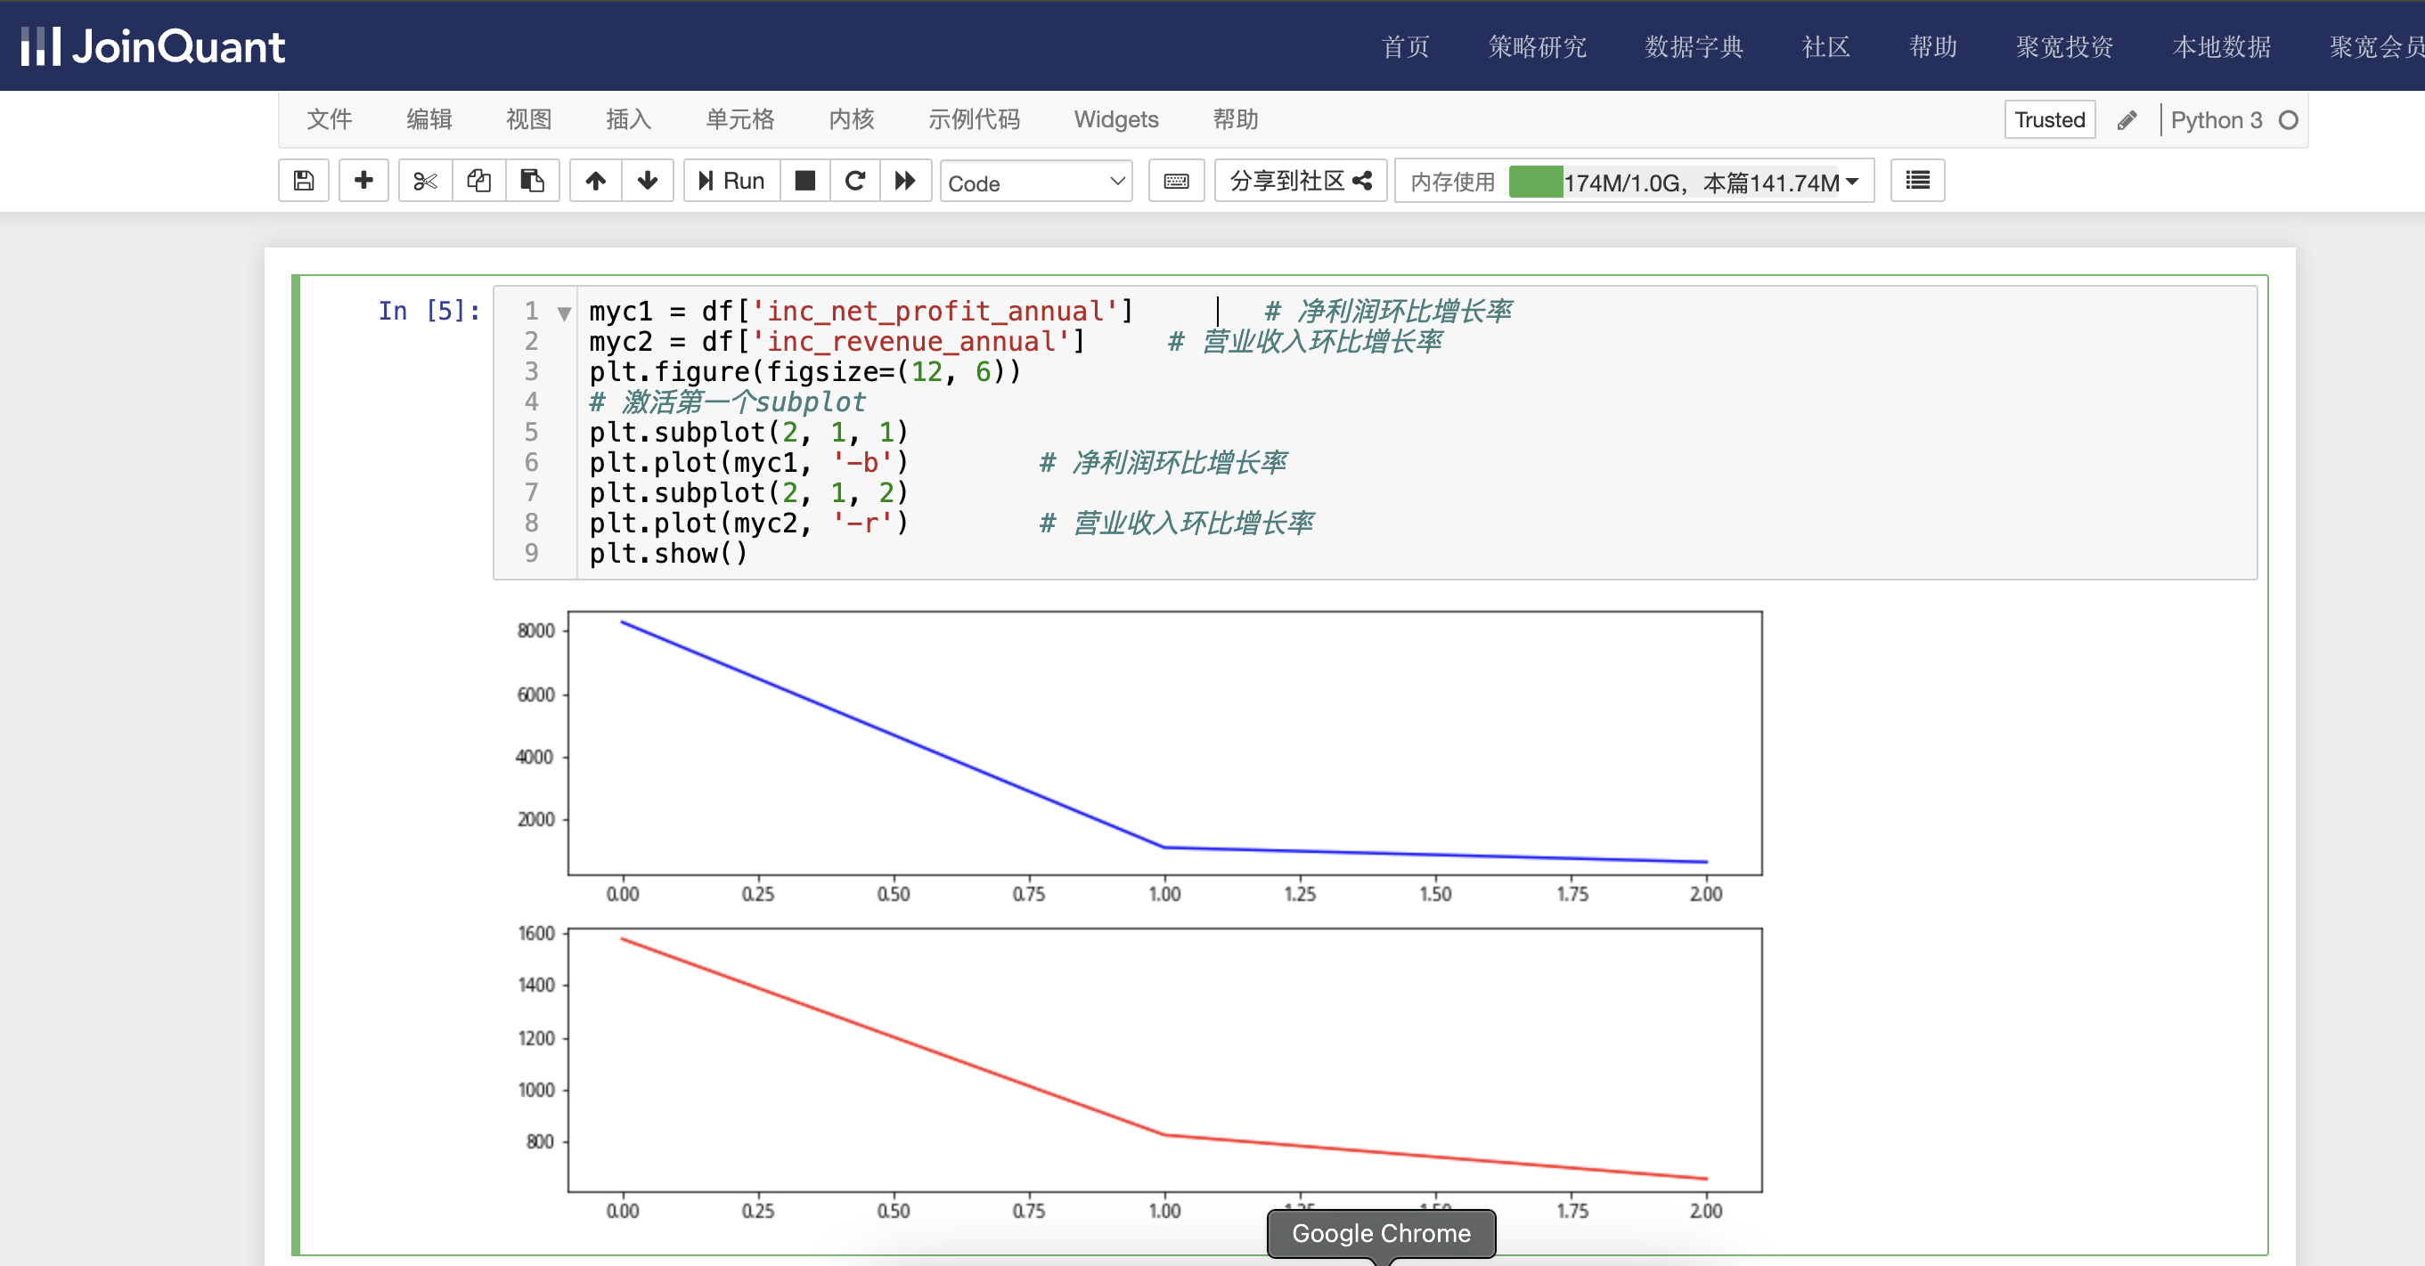Stop the kernel with the square icon
This screenshot has width=2425, height=1266.
click(x=804, y=181)
